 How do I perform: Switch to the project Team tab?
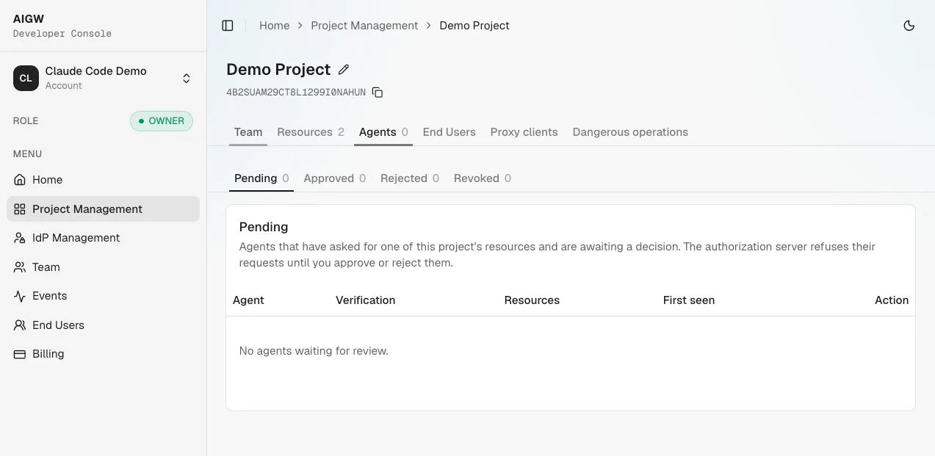pos(248,132)
